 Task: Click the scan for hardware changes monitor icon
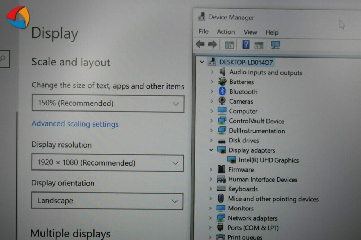tap(275, 45)
